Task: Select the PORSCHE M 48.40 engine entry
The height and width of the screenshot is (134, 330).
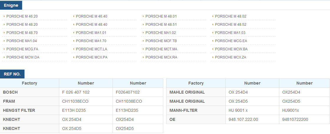Action: coord(92,25)
